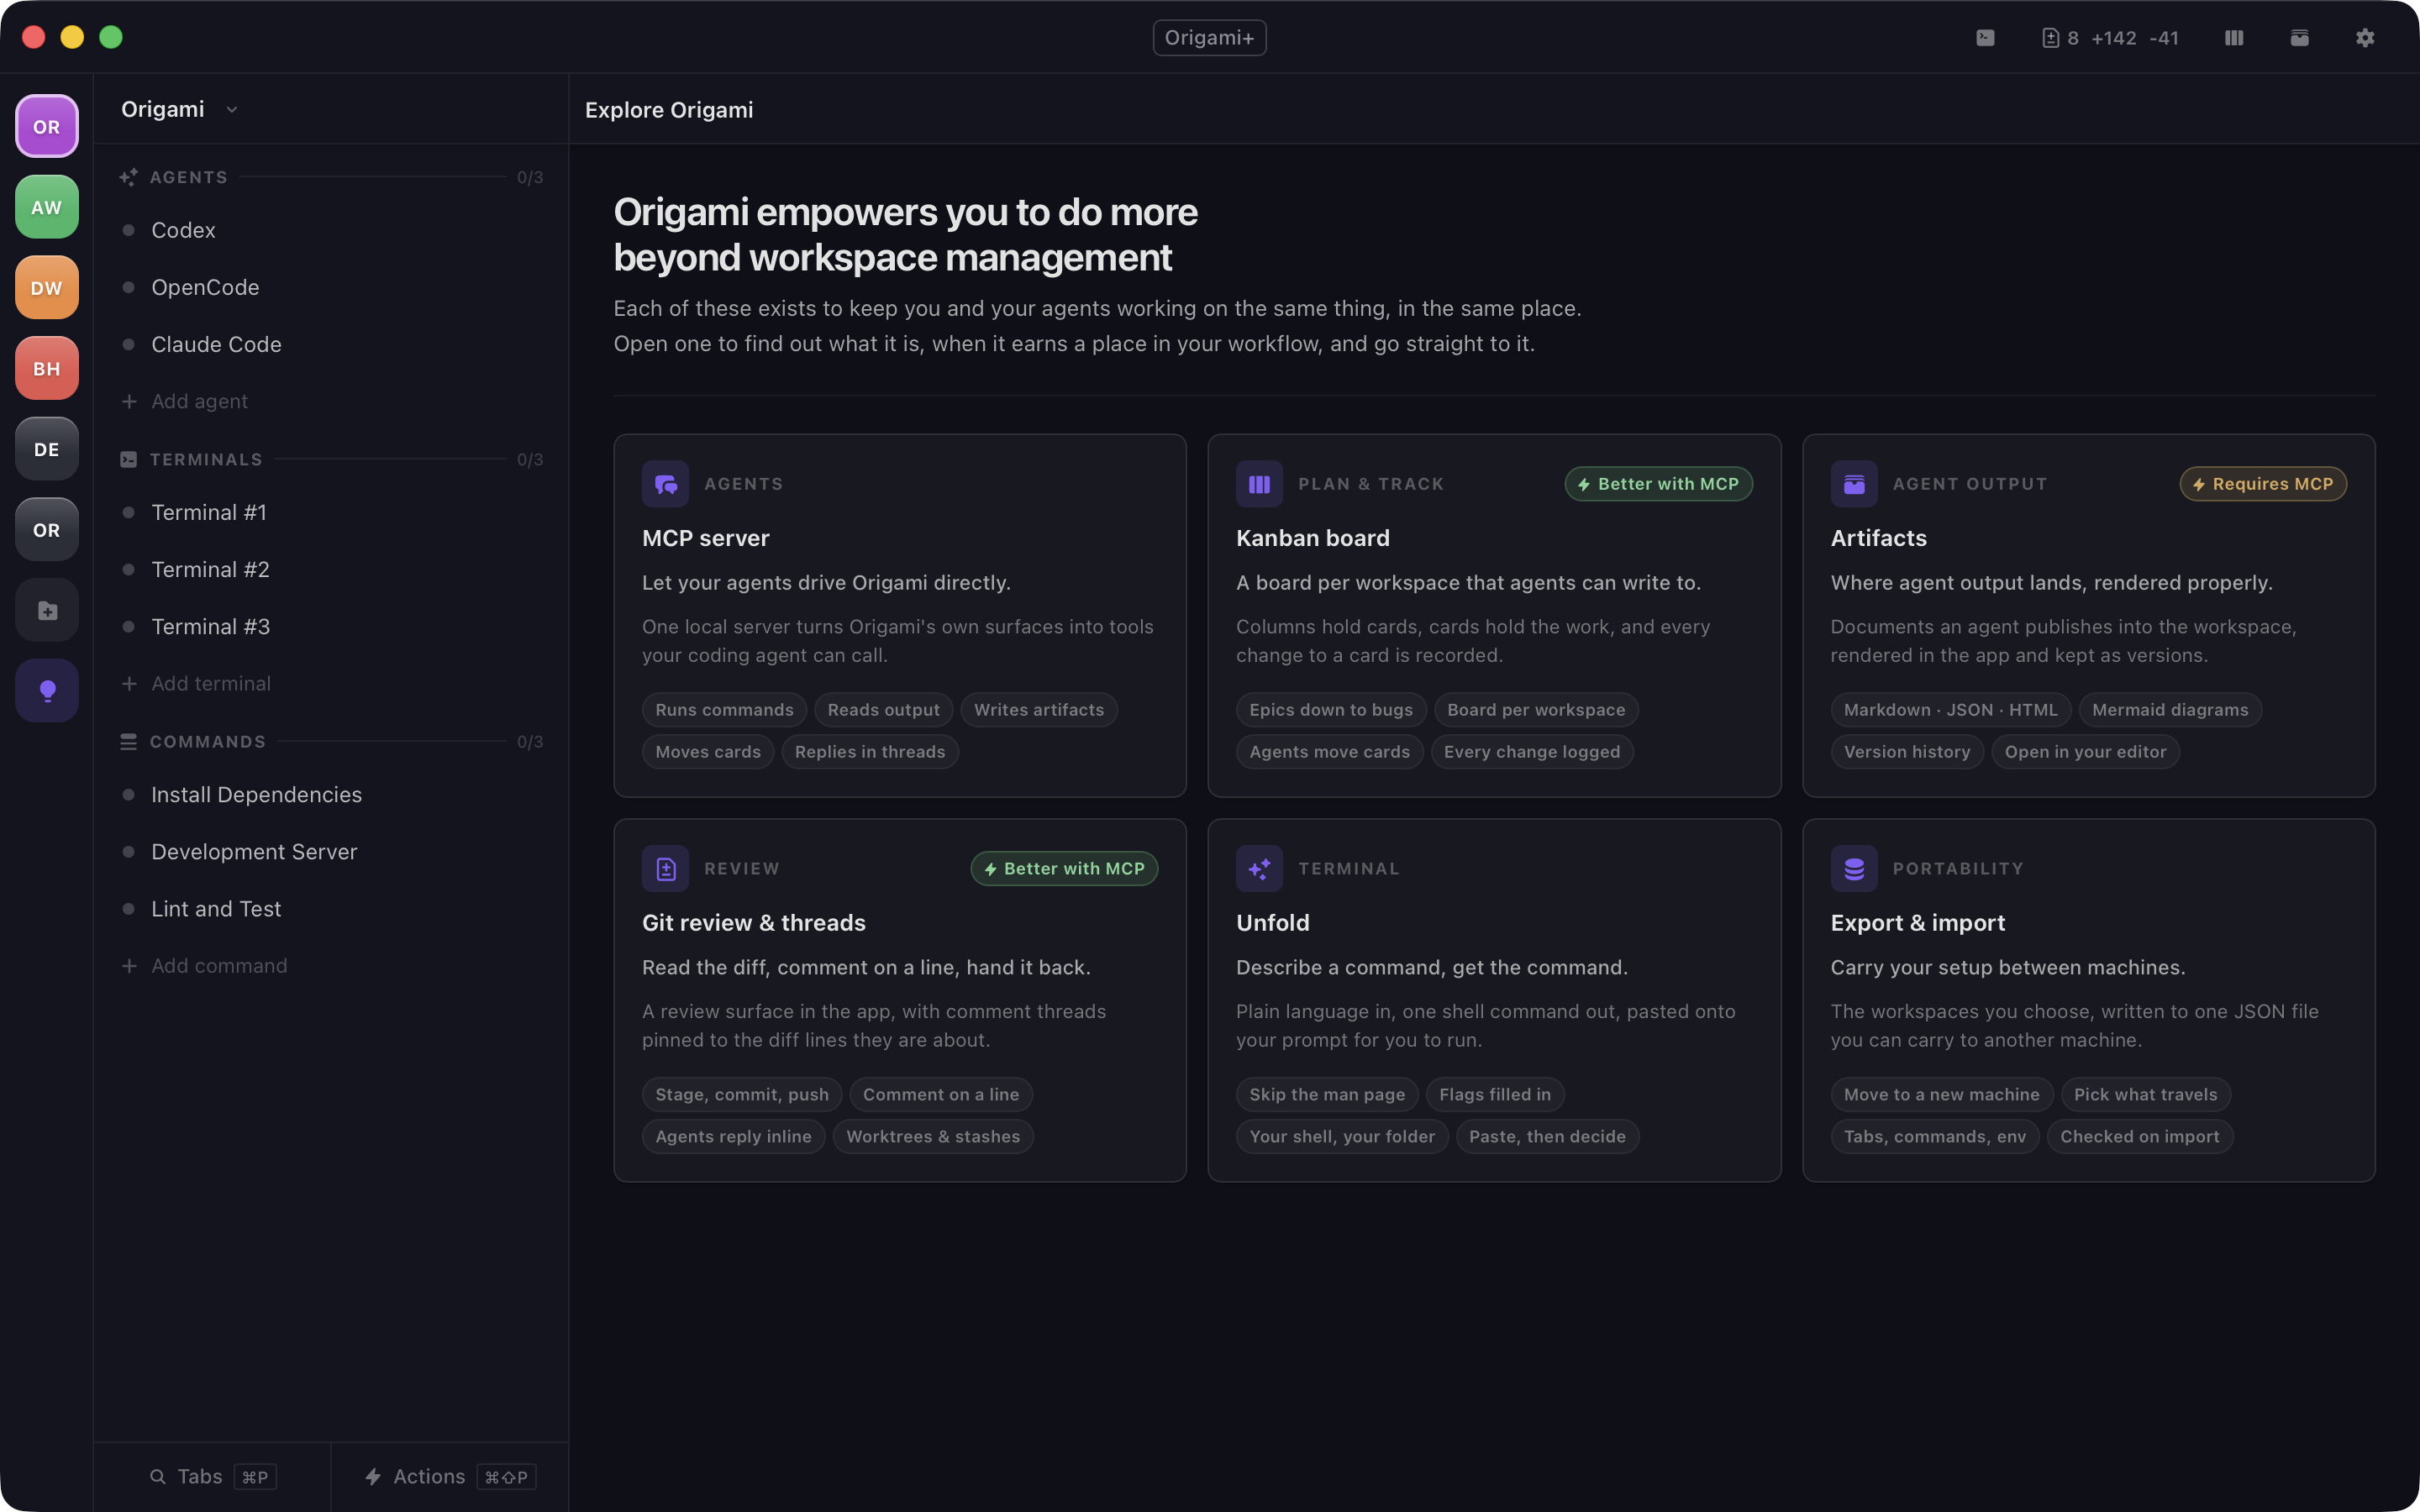Switch to the AW workspace
The width and height of the screenshot is (2420, 1512).
click(47, 207)
